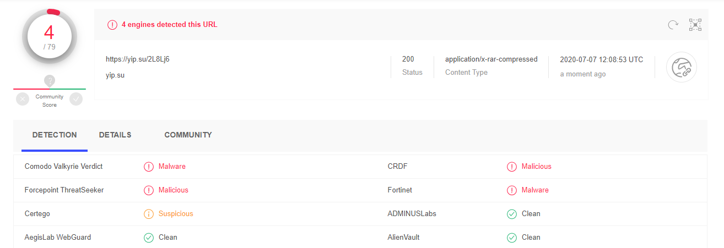The width and height of the screenshot is (724, 248).
Task: Click the Fortinet Malware result
Action: tap(535, 190)
